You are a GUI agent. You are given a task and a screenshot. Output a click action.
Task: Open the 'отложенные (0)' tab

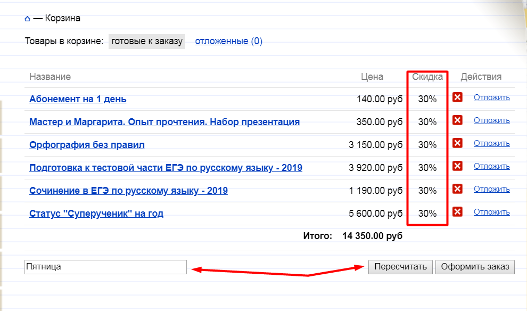click(x=228, y=42)
